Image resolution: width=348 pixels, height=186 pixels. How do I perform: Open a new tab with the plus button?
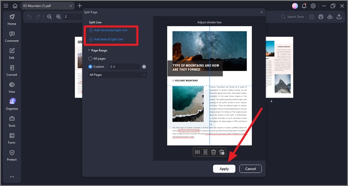click(79, 6)
